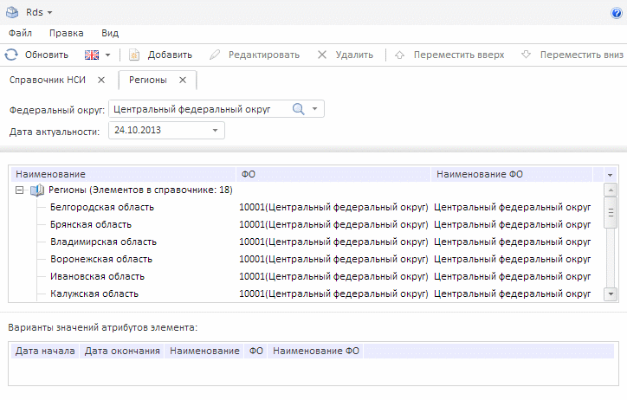Close the Регионы tab
This screenshot has height=400, width=627.
(183, 80)
